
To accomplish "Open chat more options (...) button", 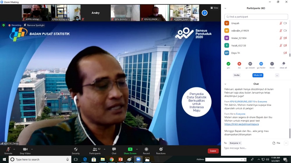I will tap(286, 143).
